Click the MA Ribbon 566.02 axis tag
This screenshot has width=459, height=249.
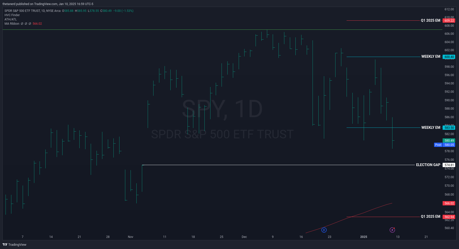point(449,203)
